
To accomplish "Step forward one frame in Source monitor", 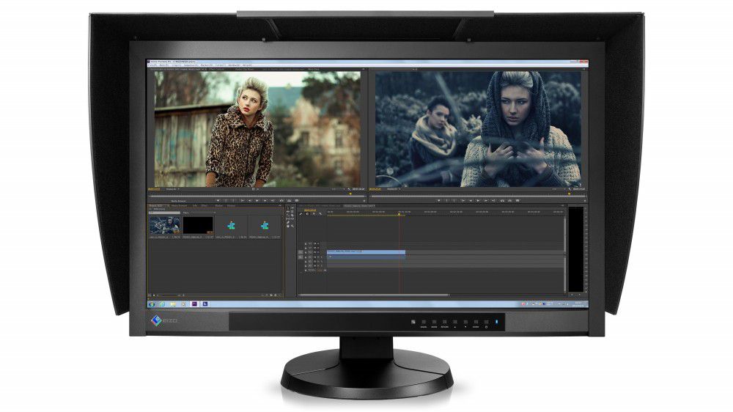I will [x=265, y=201].
